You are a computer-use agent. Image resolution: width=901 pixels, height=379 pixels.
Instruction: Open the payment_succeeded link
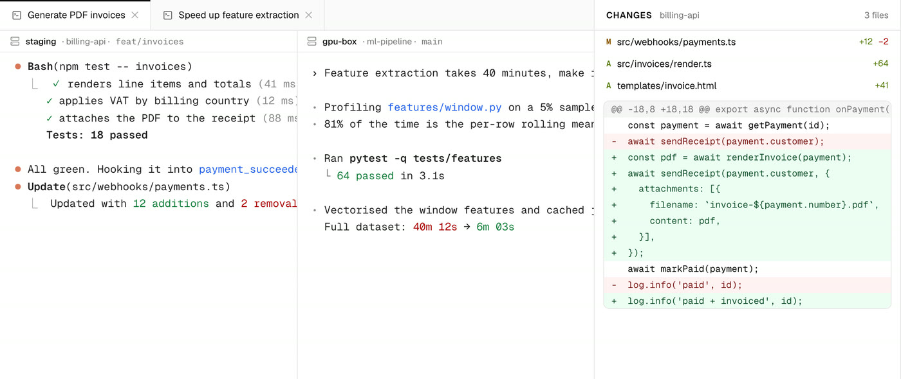coord(248,170)
